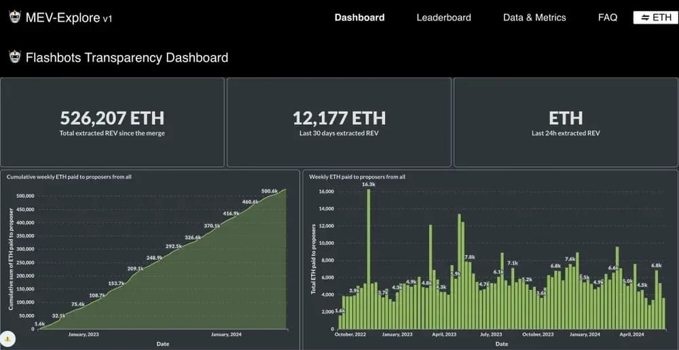Click 'Total ETH paid to proposers' axis title
The width and height of the screenshot is (679, 350).
pyautogui.click(x=314, y=260)
